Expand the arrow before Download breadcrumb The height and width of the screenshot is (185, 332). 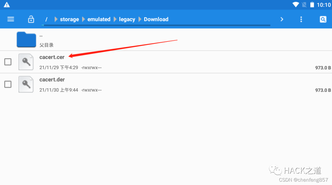(140, 19)
